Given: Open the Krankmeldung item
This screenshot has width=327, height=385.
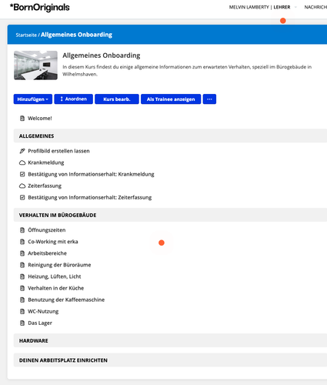Looking at the screenshot, I should (x=46, y=162).
